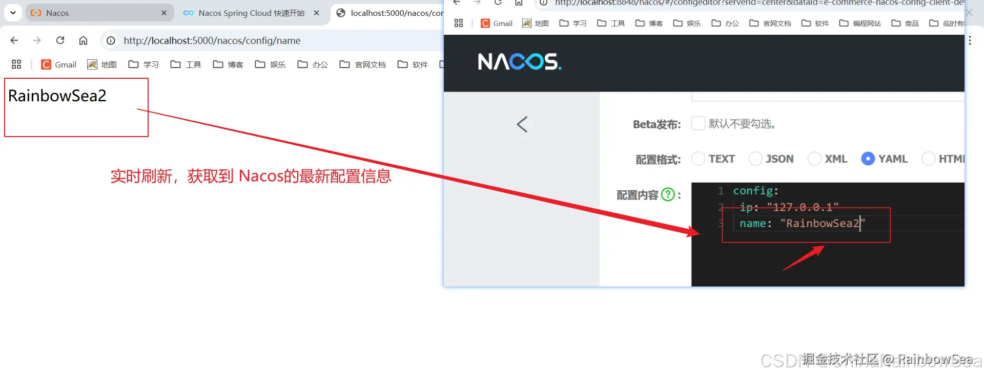Reload the page in left browser window
The height and width of the screenshot is (377, 984).
60,40
